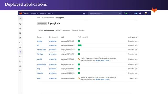Click the pod square in king row
This screenshot has height=94, width=168.
pos(79,69)
